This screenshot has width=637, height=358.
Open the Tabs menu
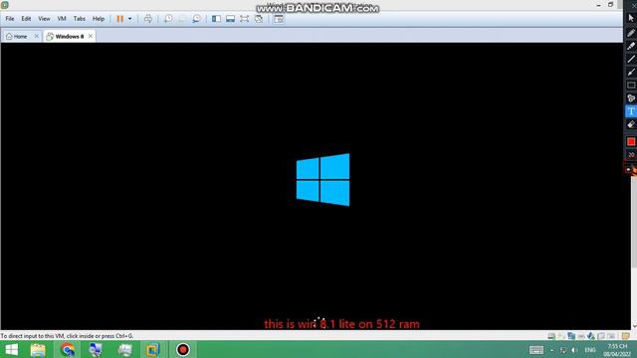click(80, 19)
